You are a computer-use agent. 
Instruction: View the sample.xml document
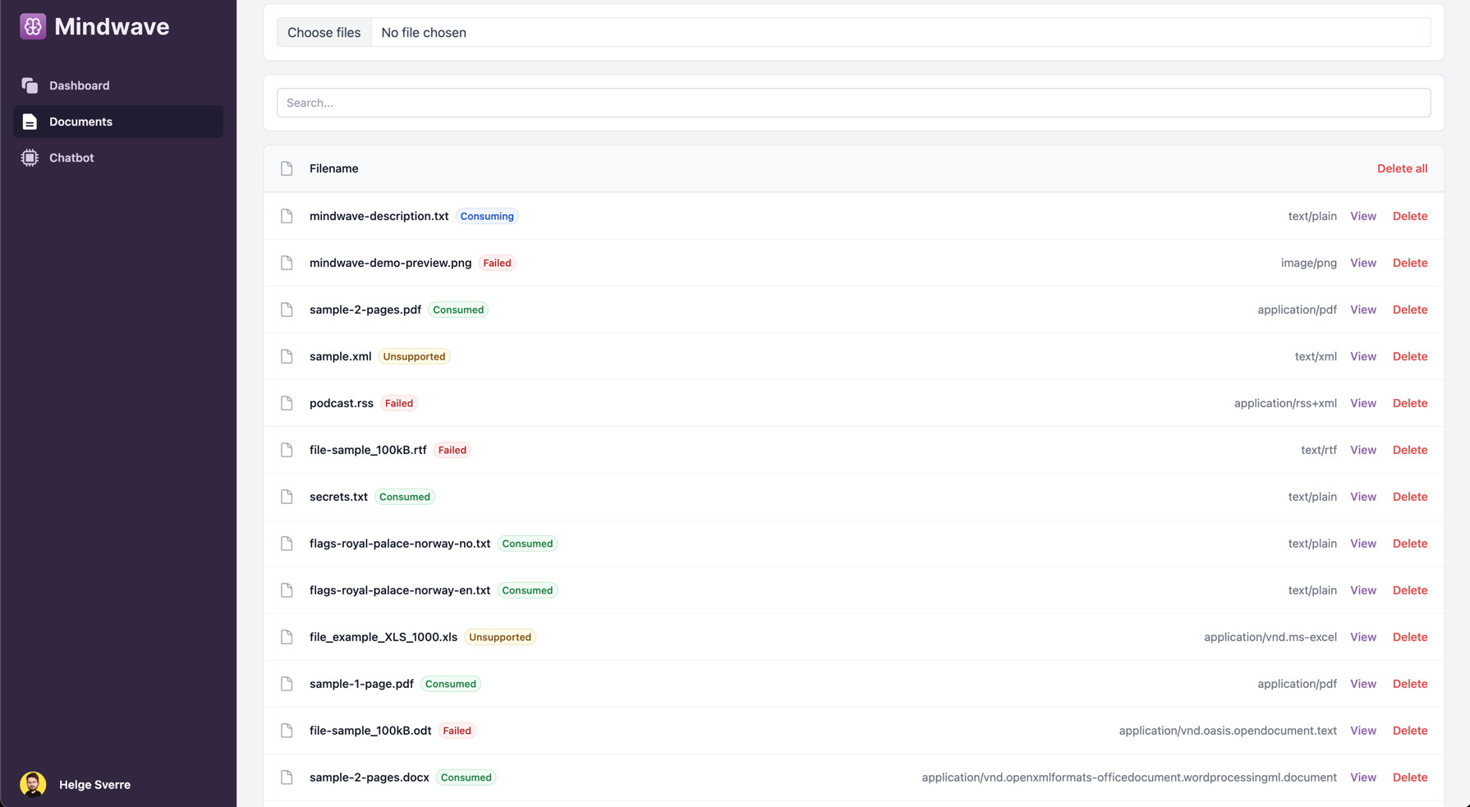pos(1362,356)
